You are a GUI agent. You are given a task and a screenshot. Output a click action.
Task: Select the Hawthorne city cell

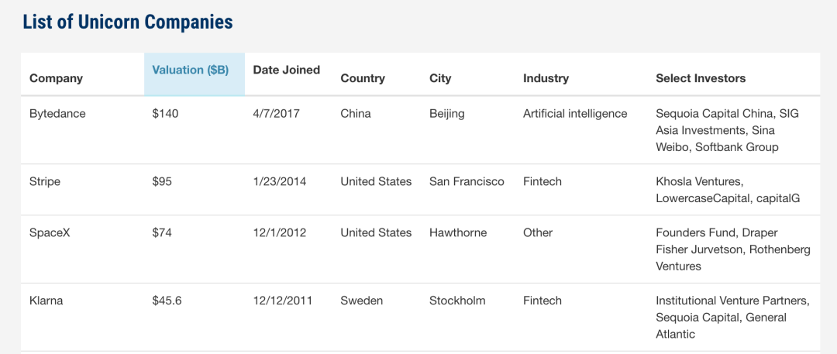coord(458,233)
